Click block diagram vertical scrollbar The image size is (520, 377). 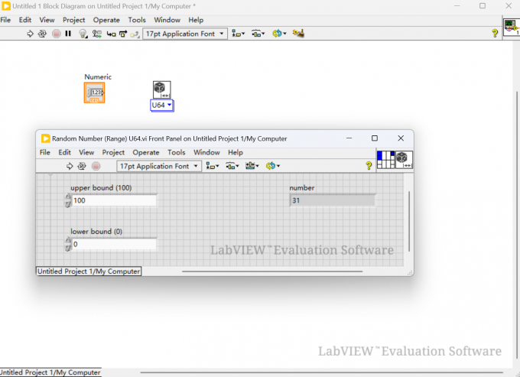pyautogui.click(x=517, y=226)
